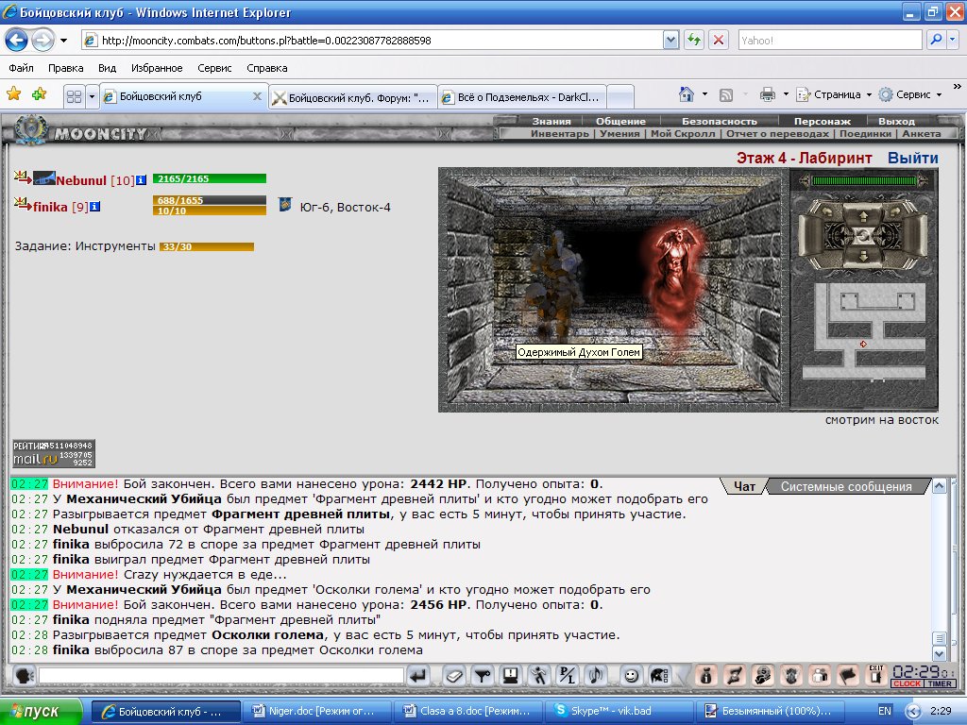
Task: Click info icon next to finika
Action: coord(95,207)
